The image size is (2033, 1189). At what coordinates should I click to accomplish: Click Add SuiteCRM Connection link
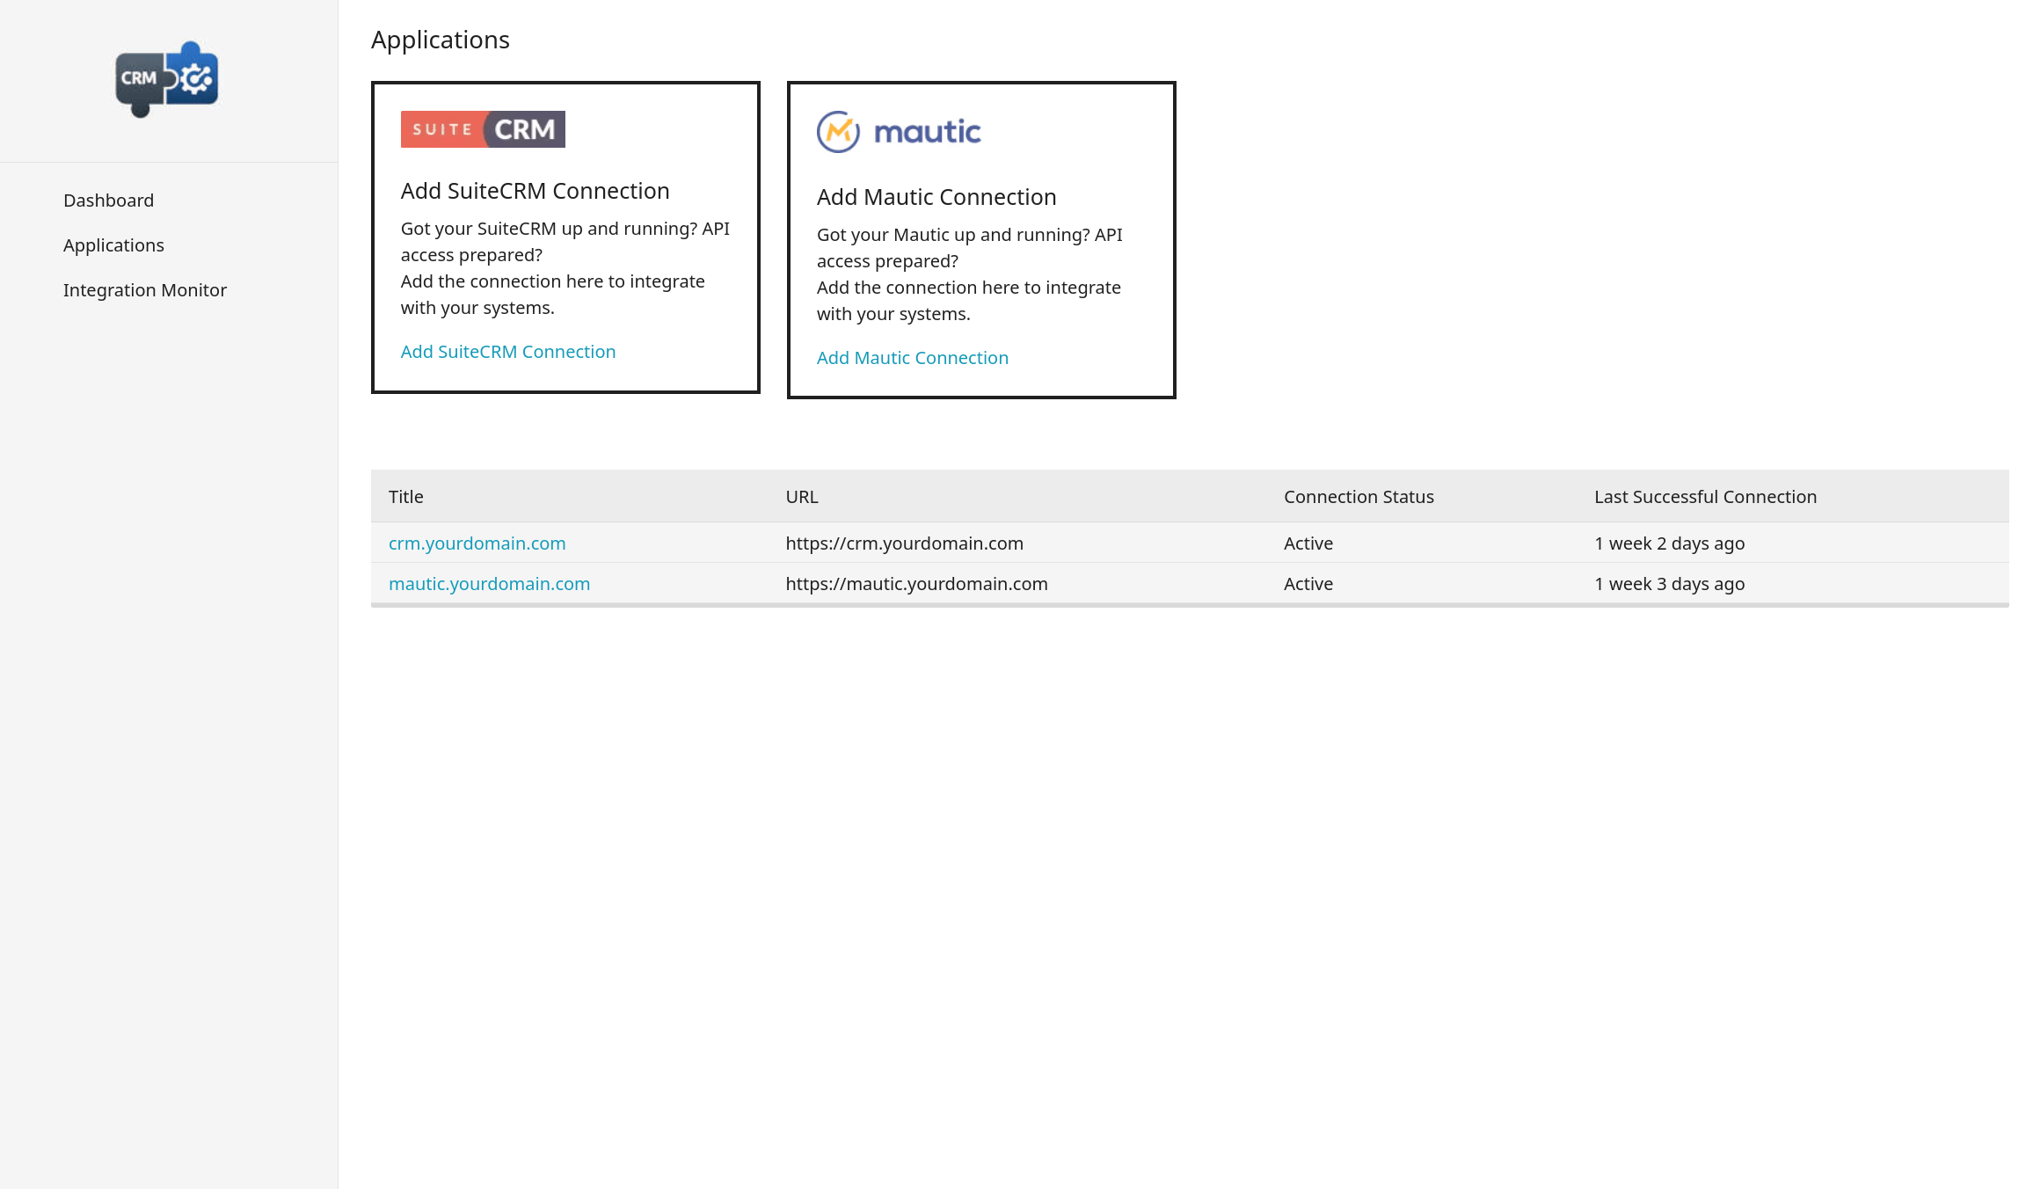coord(508,352)
